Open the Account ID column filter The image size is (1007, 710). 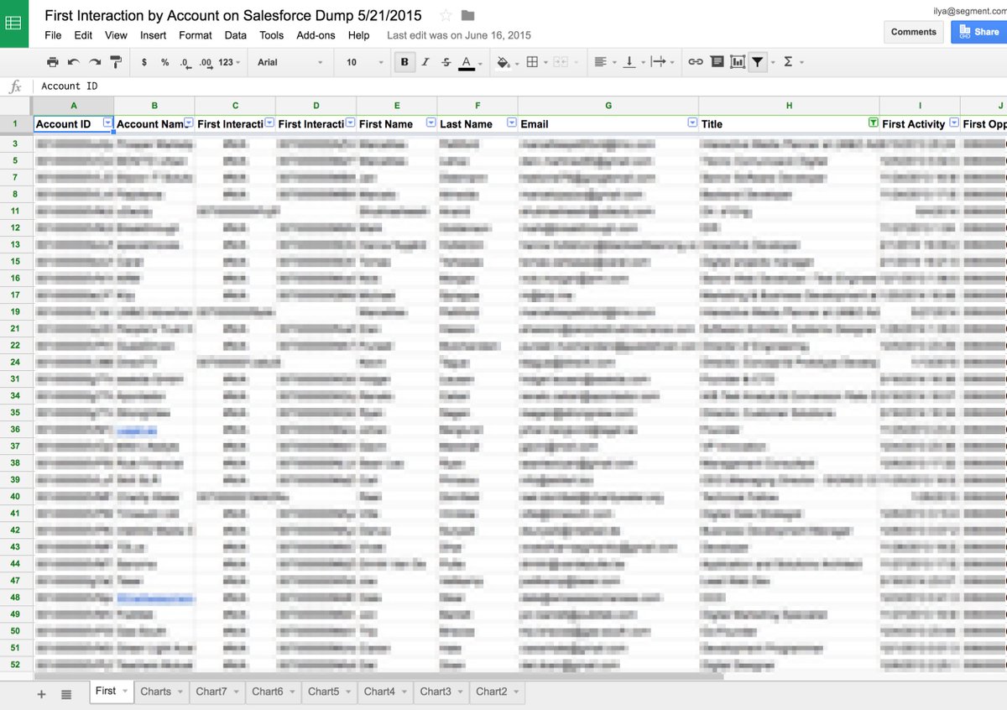pyautogui.click(x=107, y=123)
